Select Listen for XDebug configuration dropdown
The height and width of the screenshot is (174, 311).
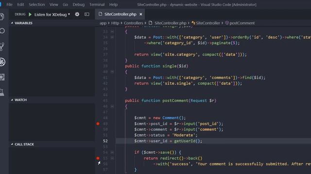point(52,14)
